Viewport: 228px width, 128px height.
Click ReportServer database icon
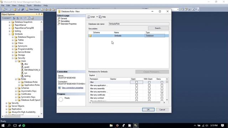13,25
